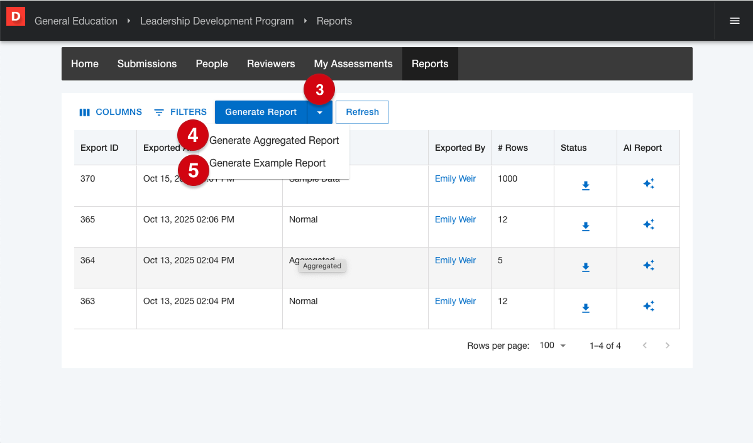This screenshot has width=753, height=443.
Task: Open Emily Weir link in row 363
Action: point(455,301)
